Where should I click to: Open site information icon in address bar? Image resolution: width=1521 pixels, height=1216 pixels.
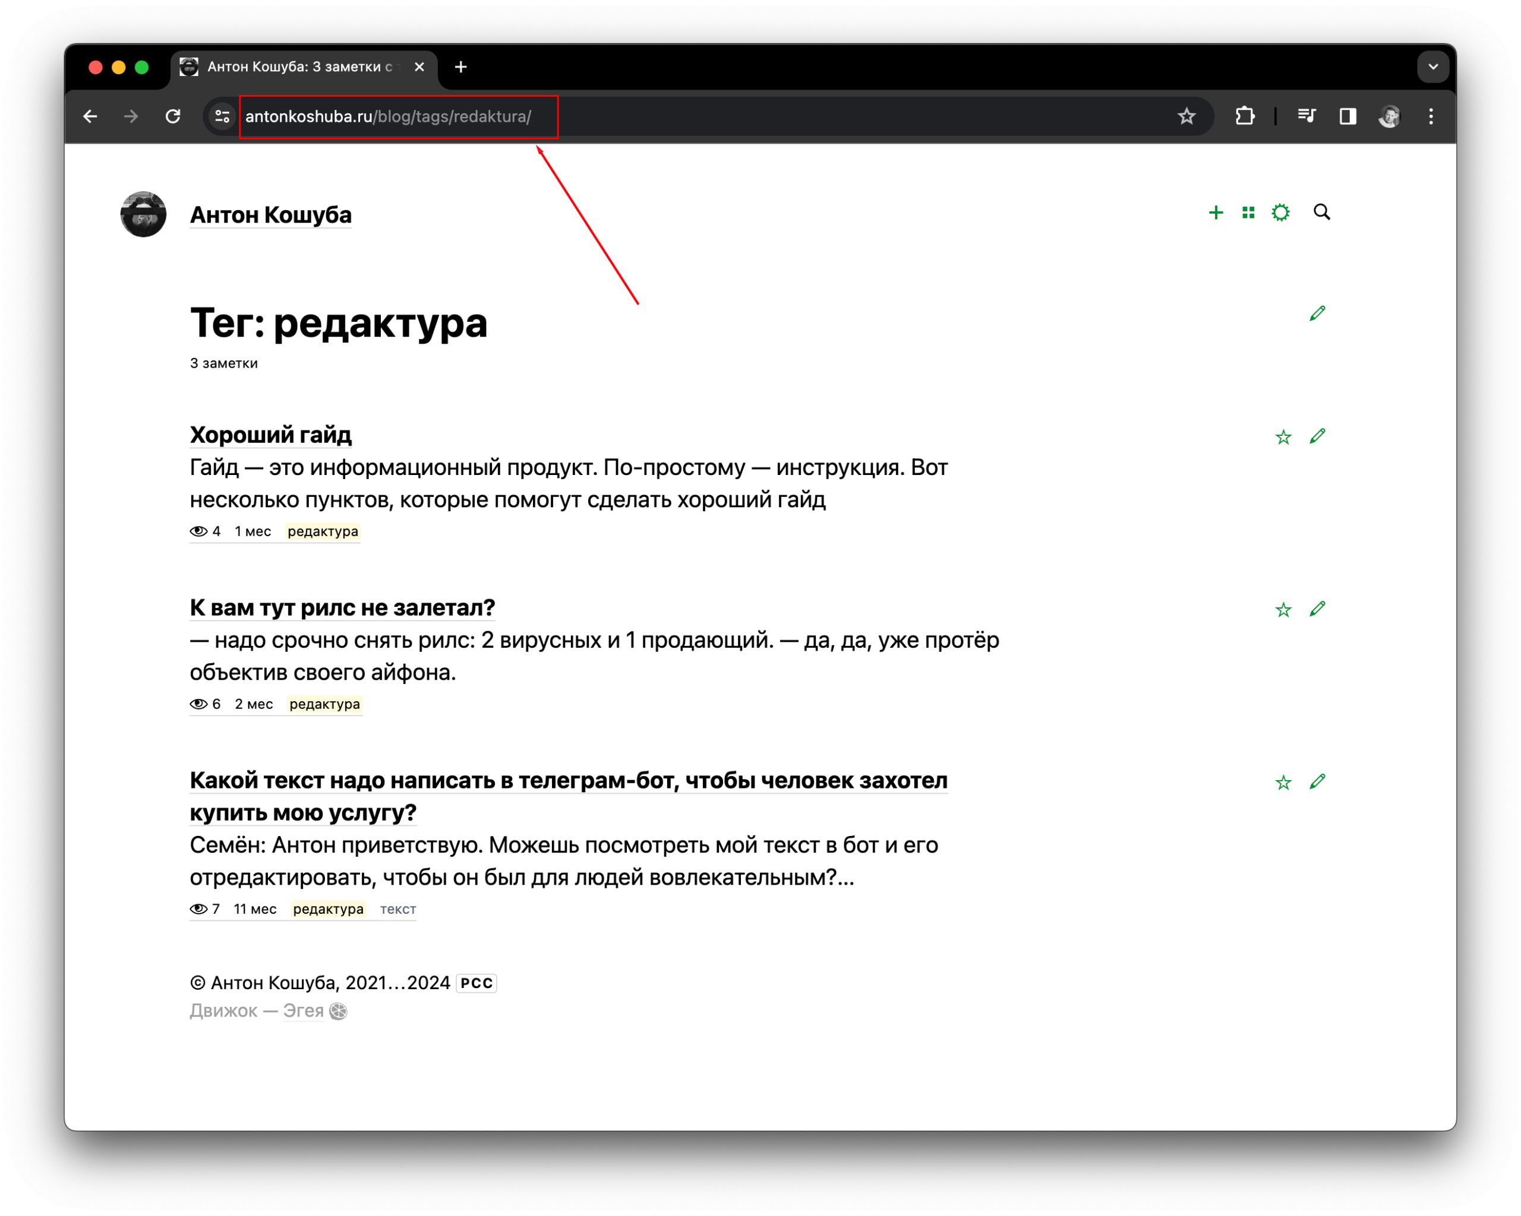point(222,116)
